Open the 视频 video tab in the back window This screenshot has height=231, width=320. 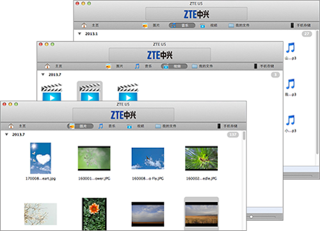tap(209, 25)
